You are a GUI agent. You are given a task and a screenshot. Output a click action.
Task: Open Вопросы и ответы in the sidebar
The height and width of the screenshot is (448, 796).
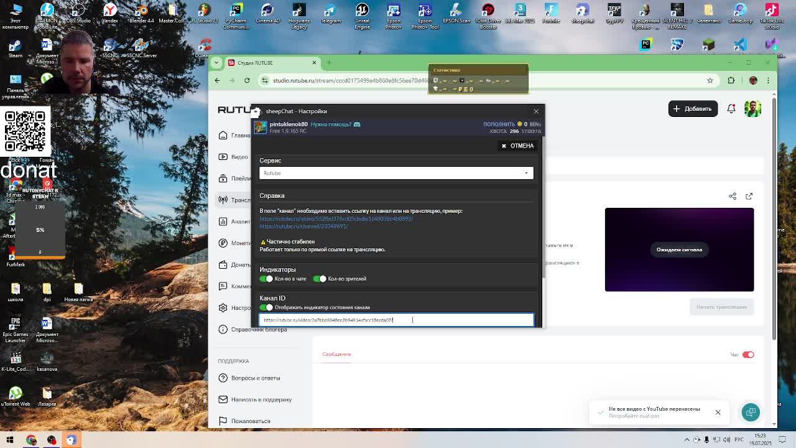click(249, 378)
